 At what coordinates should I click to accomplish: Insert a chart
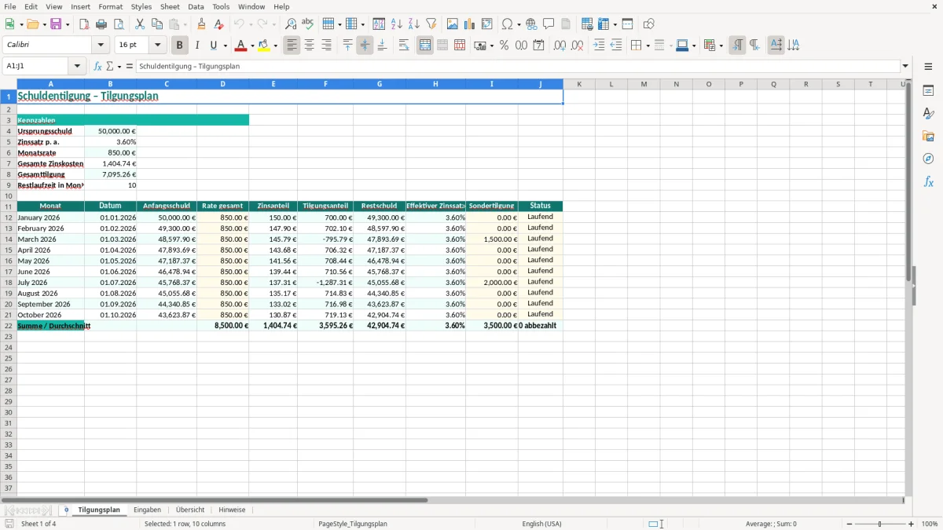(470, 24)
